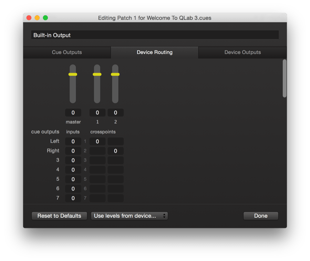Click cue output 5 input level field
310x261 pixels.
pyautogui.click(x=73, y=179)
